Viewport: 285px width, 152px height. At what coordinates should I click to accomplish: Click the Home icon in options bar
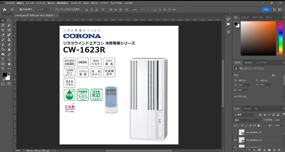click(4, 9)
